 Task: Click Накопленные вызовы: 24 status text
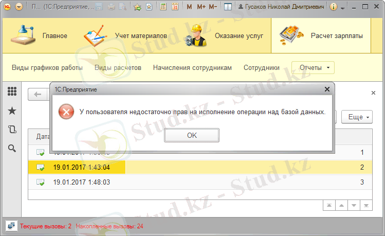click(109, 226)
